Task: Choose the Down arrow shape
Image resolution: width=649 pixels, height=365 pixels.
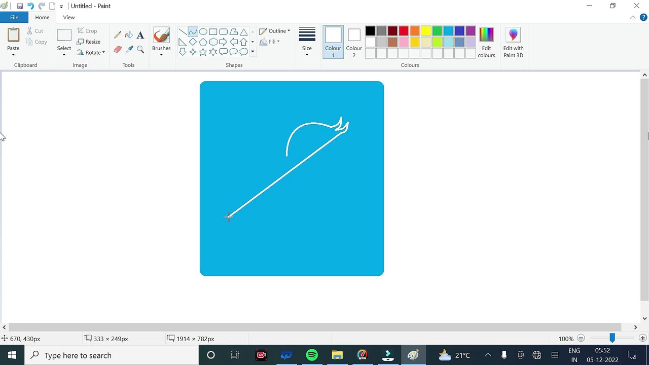Action: [x=183, y=52]
